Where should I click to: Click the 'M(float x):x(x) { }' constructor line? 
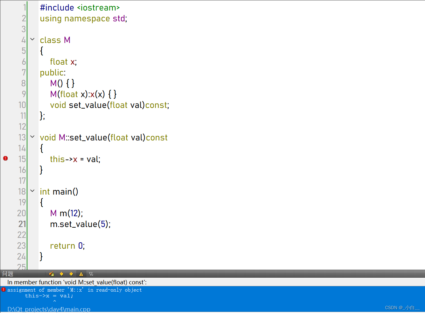[x=83, y=94]
